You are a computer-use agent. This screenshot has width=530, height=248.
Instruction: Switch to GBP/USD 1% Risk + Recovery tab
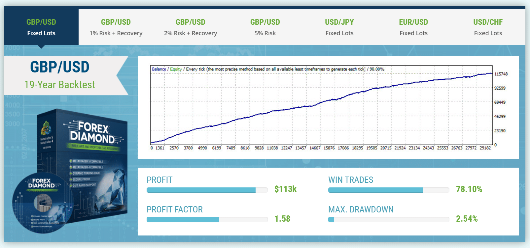pos(116,27)
